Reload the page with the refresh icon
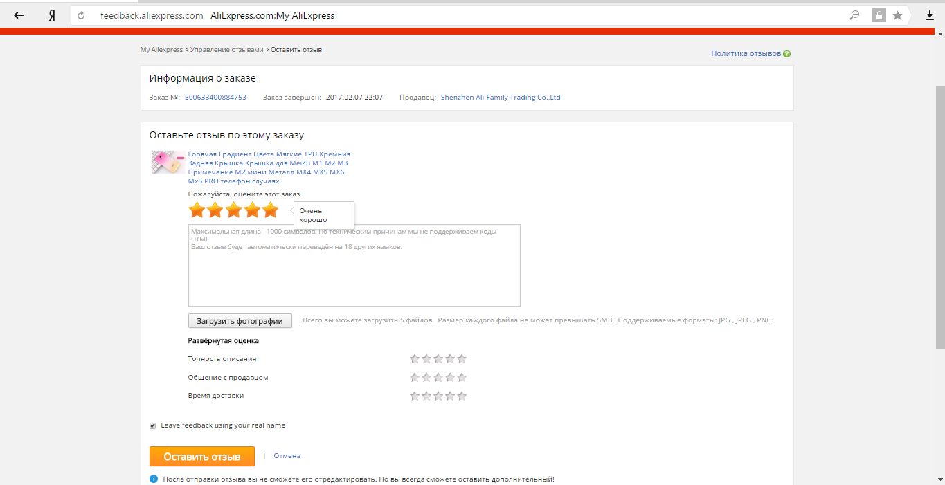The height and width of the screenshot is (485, 945). (82, 15)
